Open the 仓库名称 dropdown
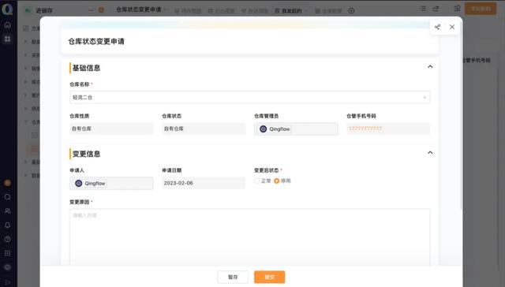The image size is (505, 287). click(x=249, y=97)
